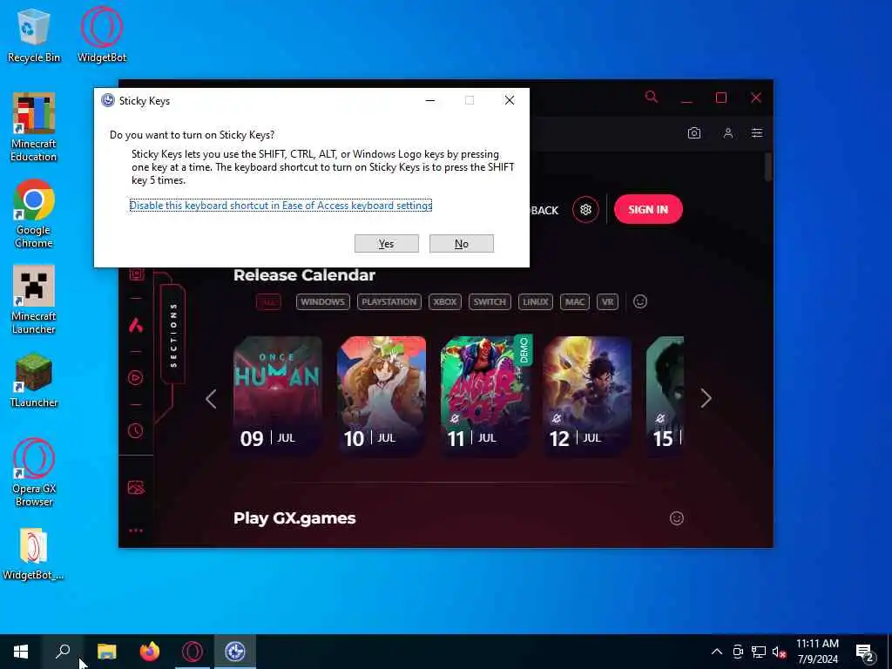Image resolution: width=892 pixels, height=669 pixels.
Task: Filter release calendar by WINDOWS
Action: pos(322,302)
